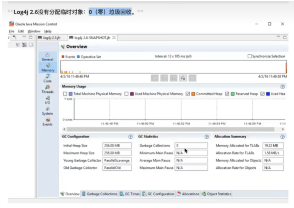Image resolution: width=294 pixels, height=208 pixels.
Task: Click the tree layout icon in left panel
Action: coord(18,45)
